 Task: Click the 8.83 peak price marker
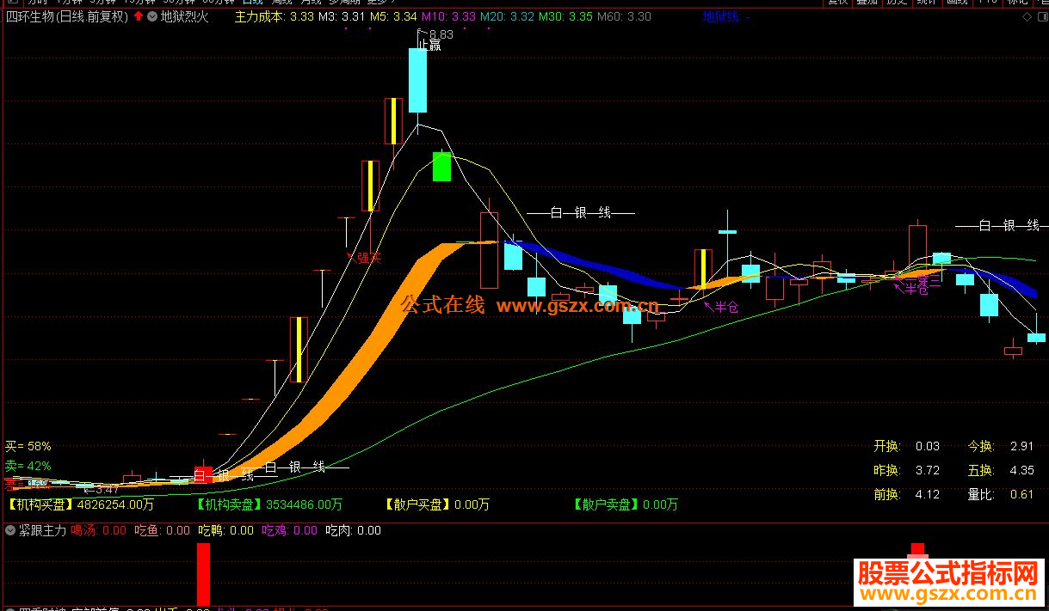(441, 34)
